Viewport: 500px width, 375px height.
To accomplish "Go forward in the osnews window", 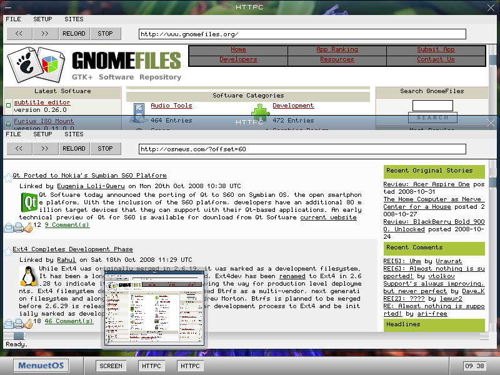I will pos(45,149).
